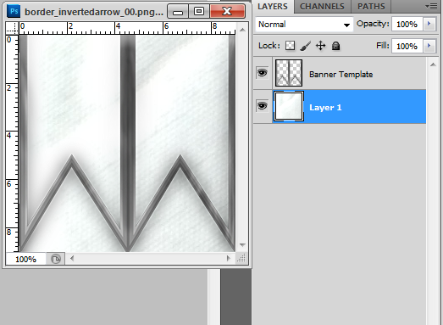Viewport: 443px width, 325px height.
Task: Switch to the Paths tab
Action: point(371,7)
